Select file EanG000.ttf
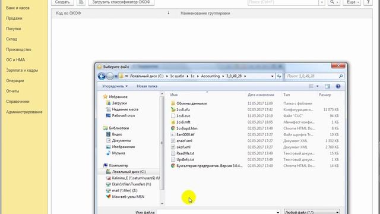380x214 pixels. pos(185,135)
